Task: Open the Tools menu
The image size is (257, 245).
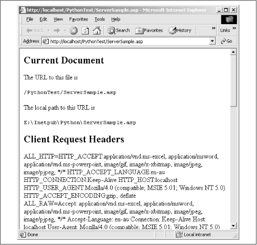Action: pos(100,19)
